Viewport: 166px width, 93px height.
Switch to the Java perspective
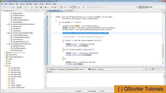(142, 7)
